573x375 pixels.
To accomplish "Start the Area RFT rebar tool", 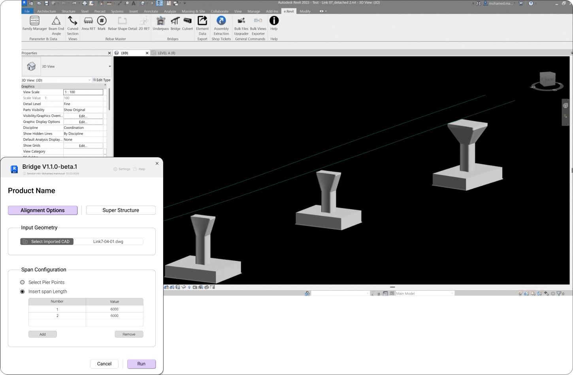I will (x=88, y=24).
